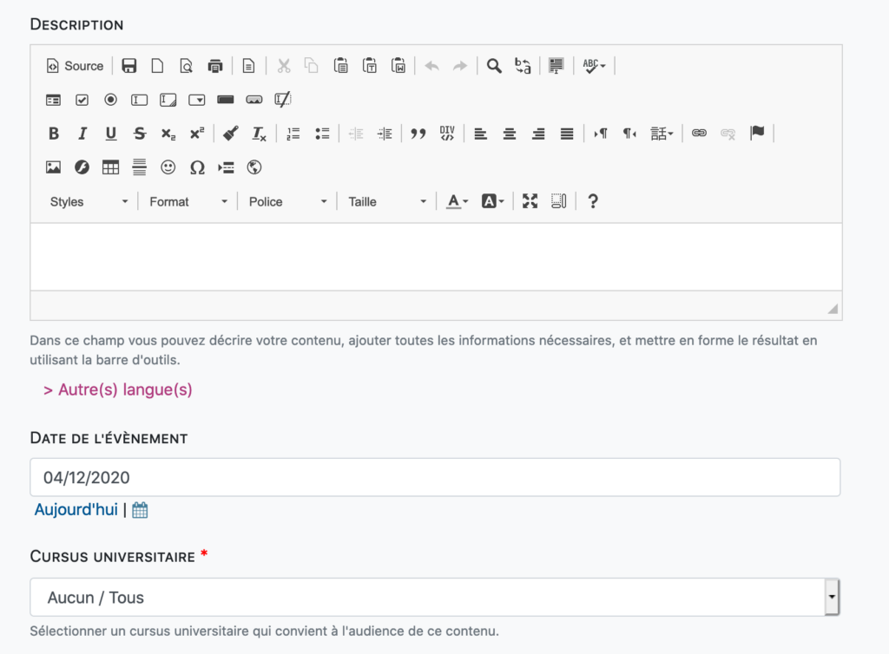The width and height of the screenshot is (889, 654).
Task: Insert a radio button form field
Action: coord(110,100)
